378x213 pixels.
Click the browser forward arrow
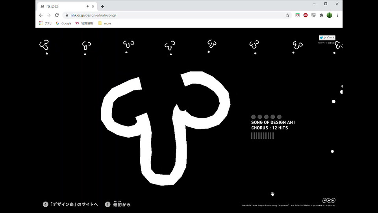tap(49, 15)
